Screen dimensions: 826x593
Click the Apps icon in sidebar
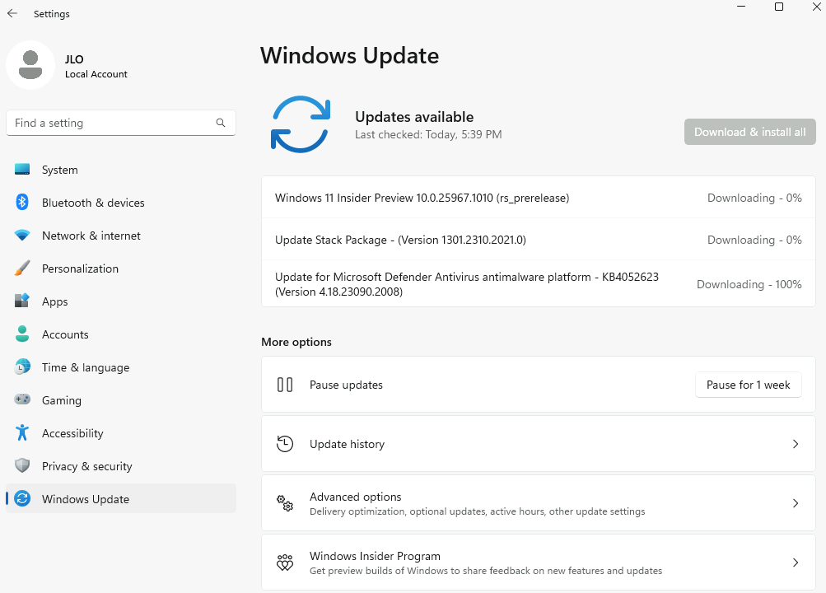[x=22, y=301]
